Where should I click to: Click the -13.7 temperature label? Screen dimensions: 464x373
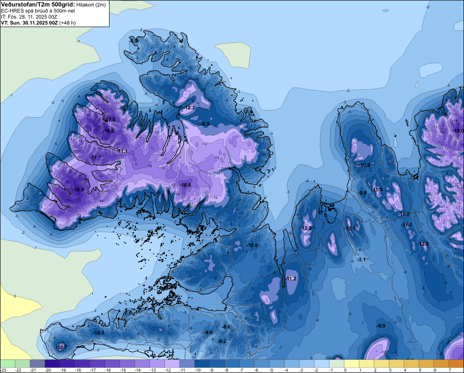[x=62, y=347]
